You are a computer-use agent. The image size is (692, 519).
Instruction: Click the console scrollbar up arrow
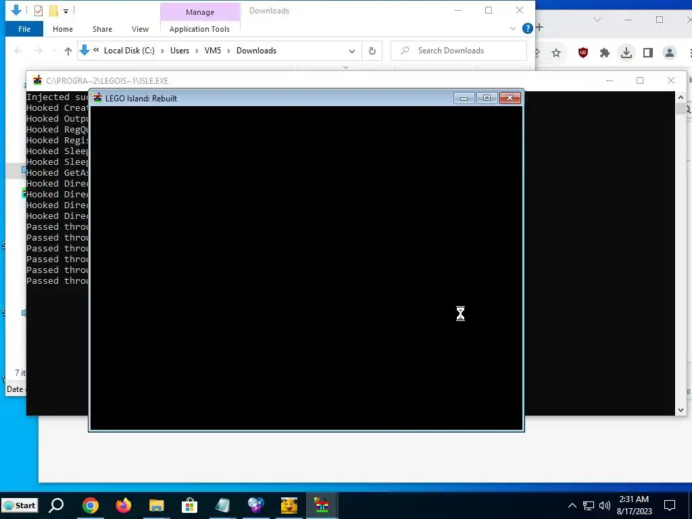tap(681, 97)
